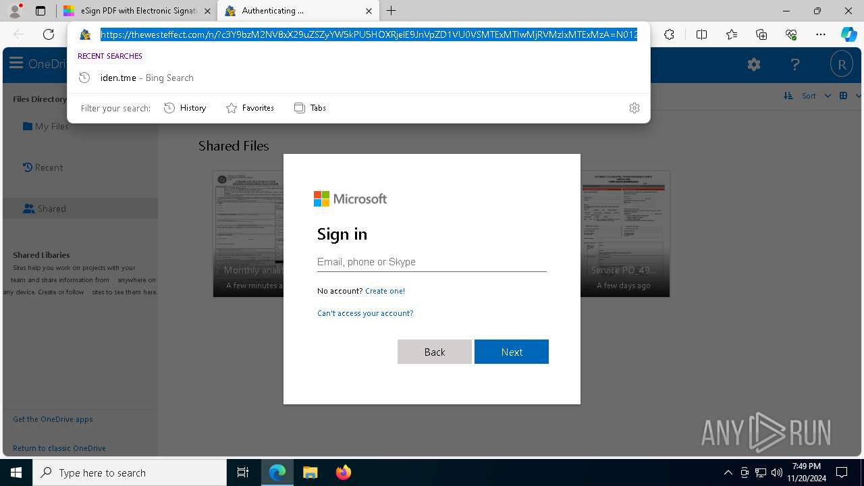Open Copilot sidebar icon

pyautogui.click(x=848, y=34)
